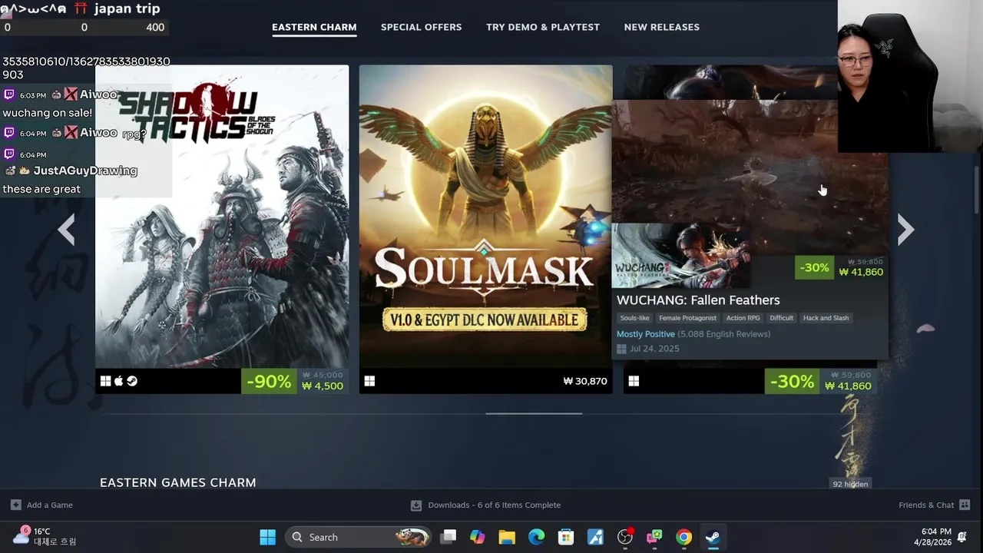Launch Microsoft Edge from the taskbar
This screenshot has width=983, height=553.
click(x=536, y=537)
